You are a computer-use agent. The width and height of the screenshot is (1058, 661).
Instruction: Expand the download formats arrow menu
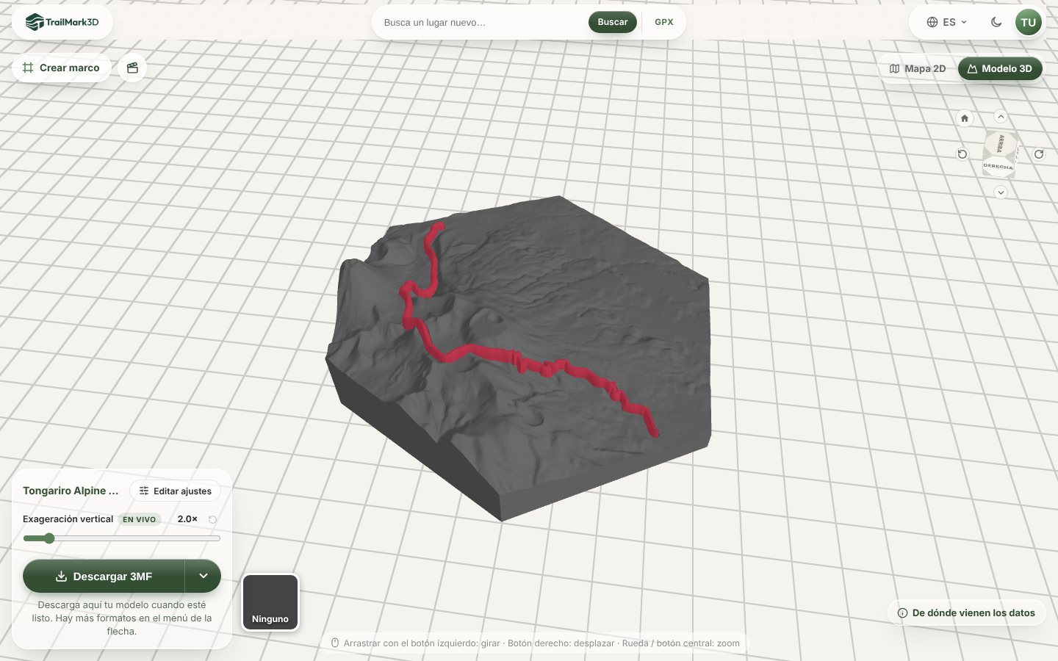click(204, 576)
